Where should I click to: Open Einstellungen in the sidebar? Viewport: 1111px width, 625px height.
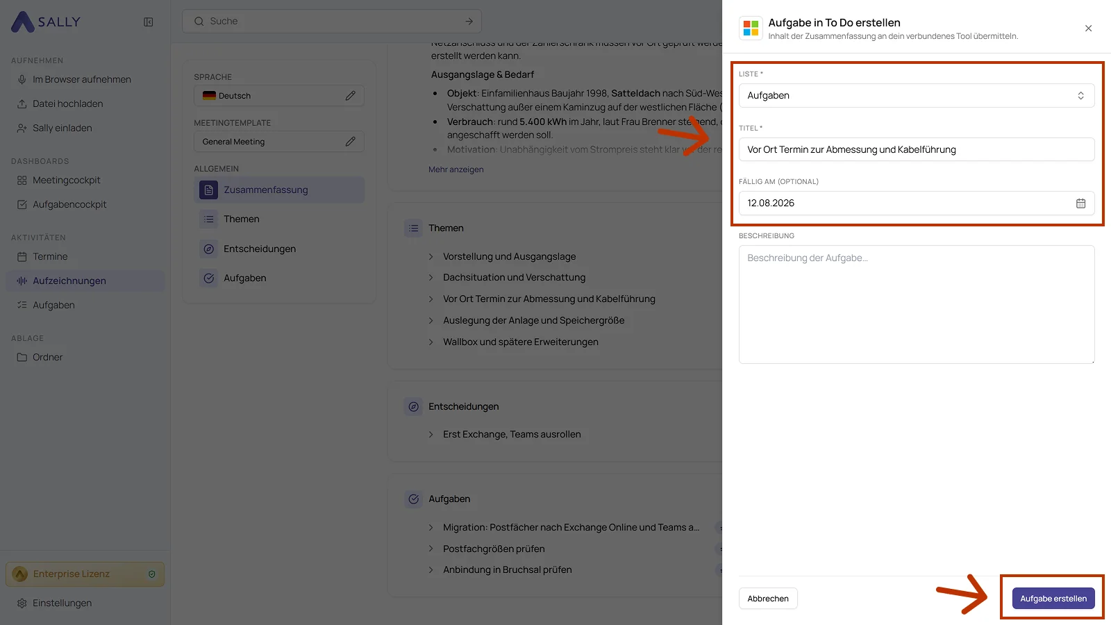(85, 603)
